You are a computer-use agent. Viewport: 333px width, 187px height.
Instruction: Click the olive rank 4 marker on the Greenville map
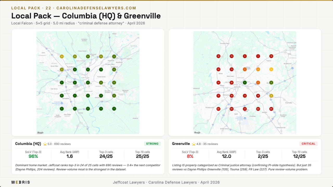pyautogui.click(x=271, y=96)
